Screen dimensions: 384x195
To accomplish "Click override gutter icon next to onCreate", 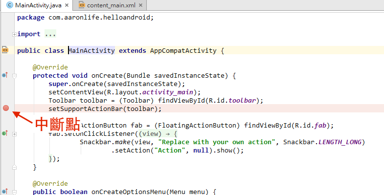I will pyautogui.click(x=5, y=75).
